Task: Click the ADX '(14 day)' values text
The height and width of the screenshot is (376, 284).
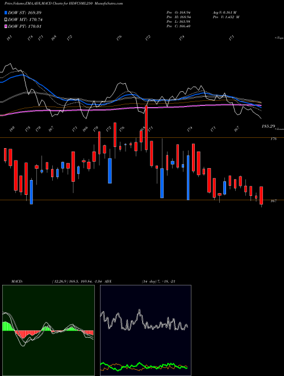Action: tap(158, 281)
